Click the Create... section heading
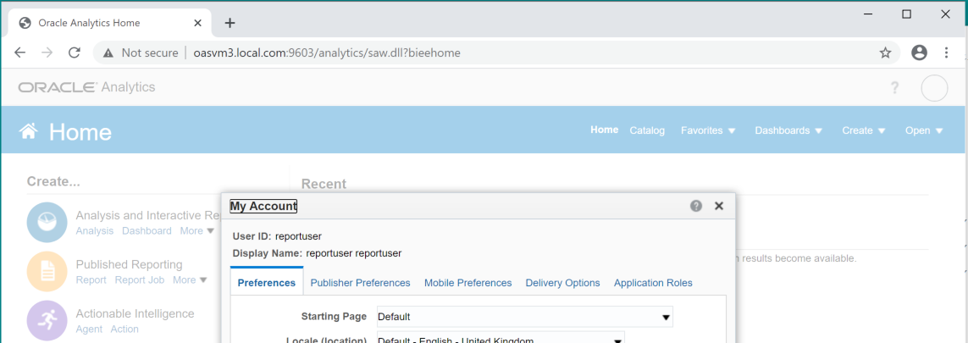Screen dimensions: 968x343 (53, 181)
